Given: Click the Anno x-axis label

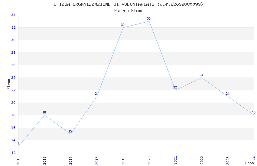Looking at the screenshot, I should 249,163.
